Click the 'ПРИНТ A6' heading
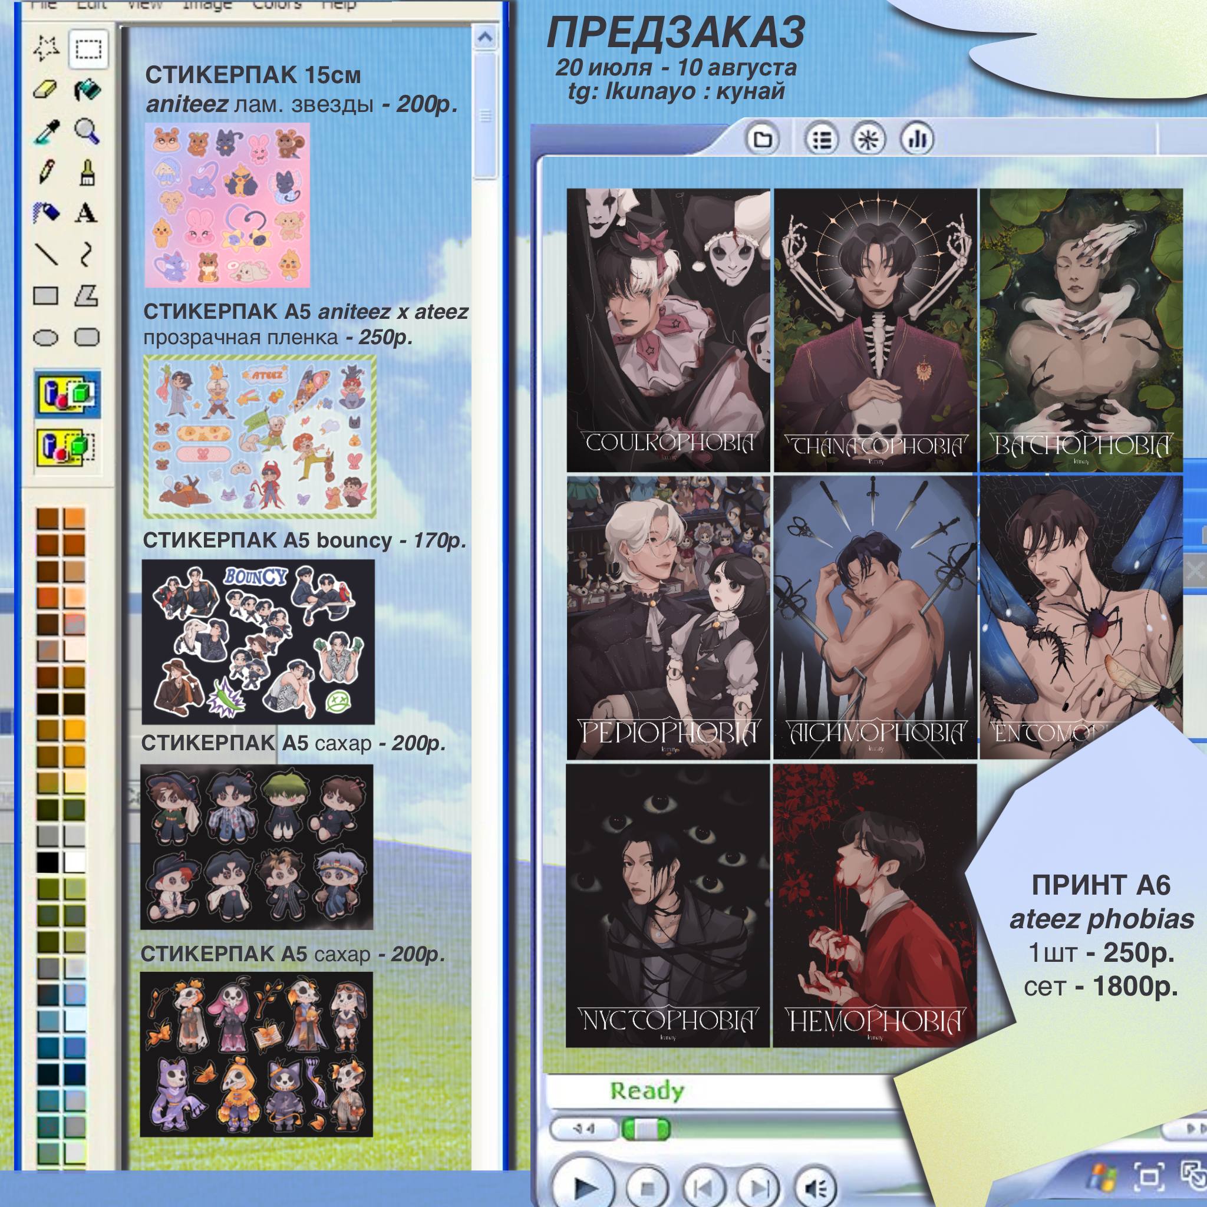 (1101, 885)
